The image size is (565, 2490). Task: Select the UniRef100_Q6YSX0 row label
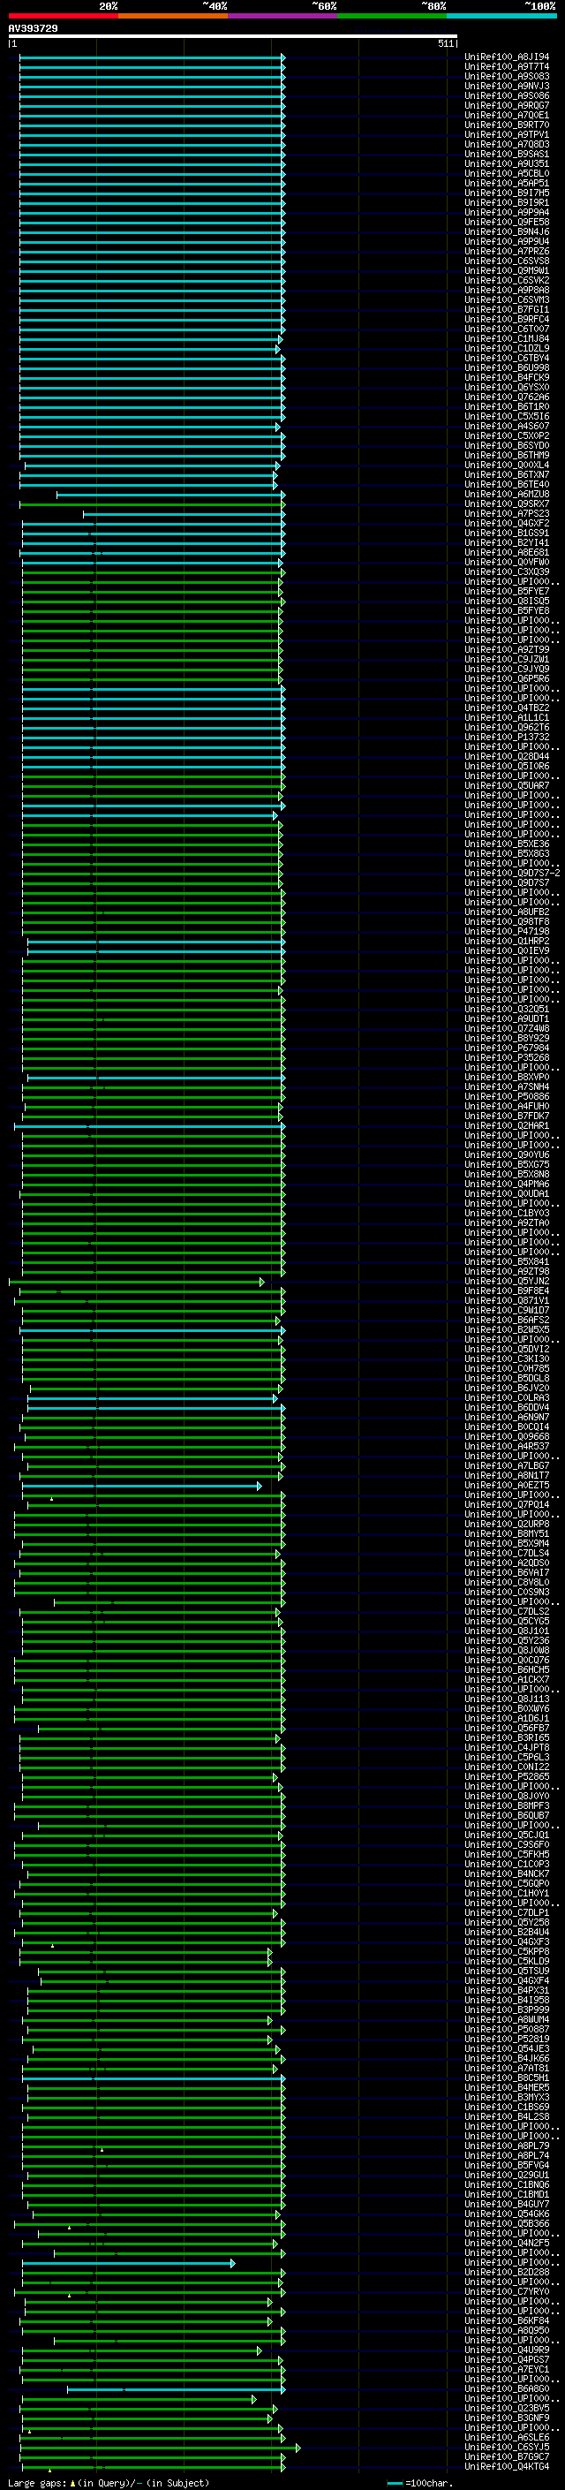[x=507, y=388]
